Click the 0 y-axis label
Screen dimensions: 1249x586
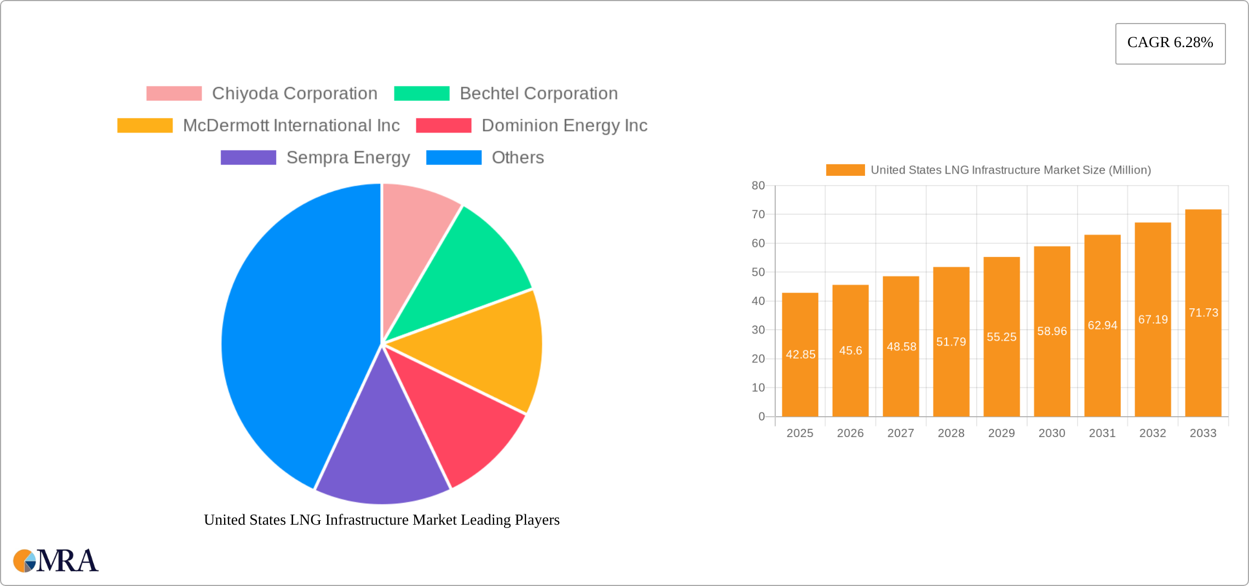pos(762,417)
